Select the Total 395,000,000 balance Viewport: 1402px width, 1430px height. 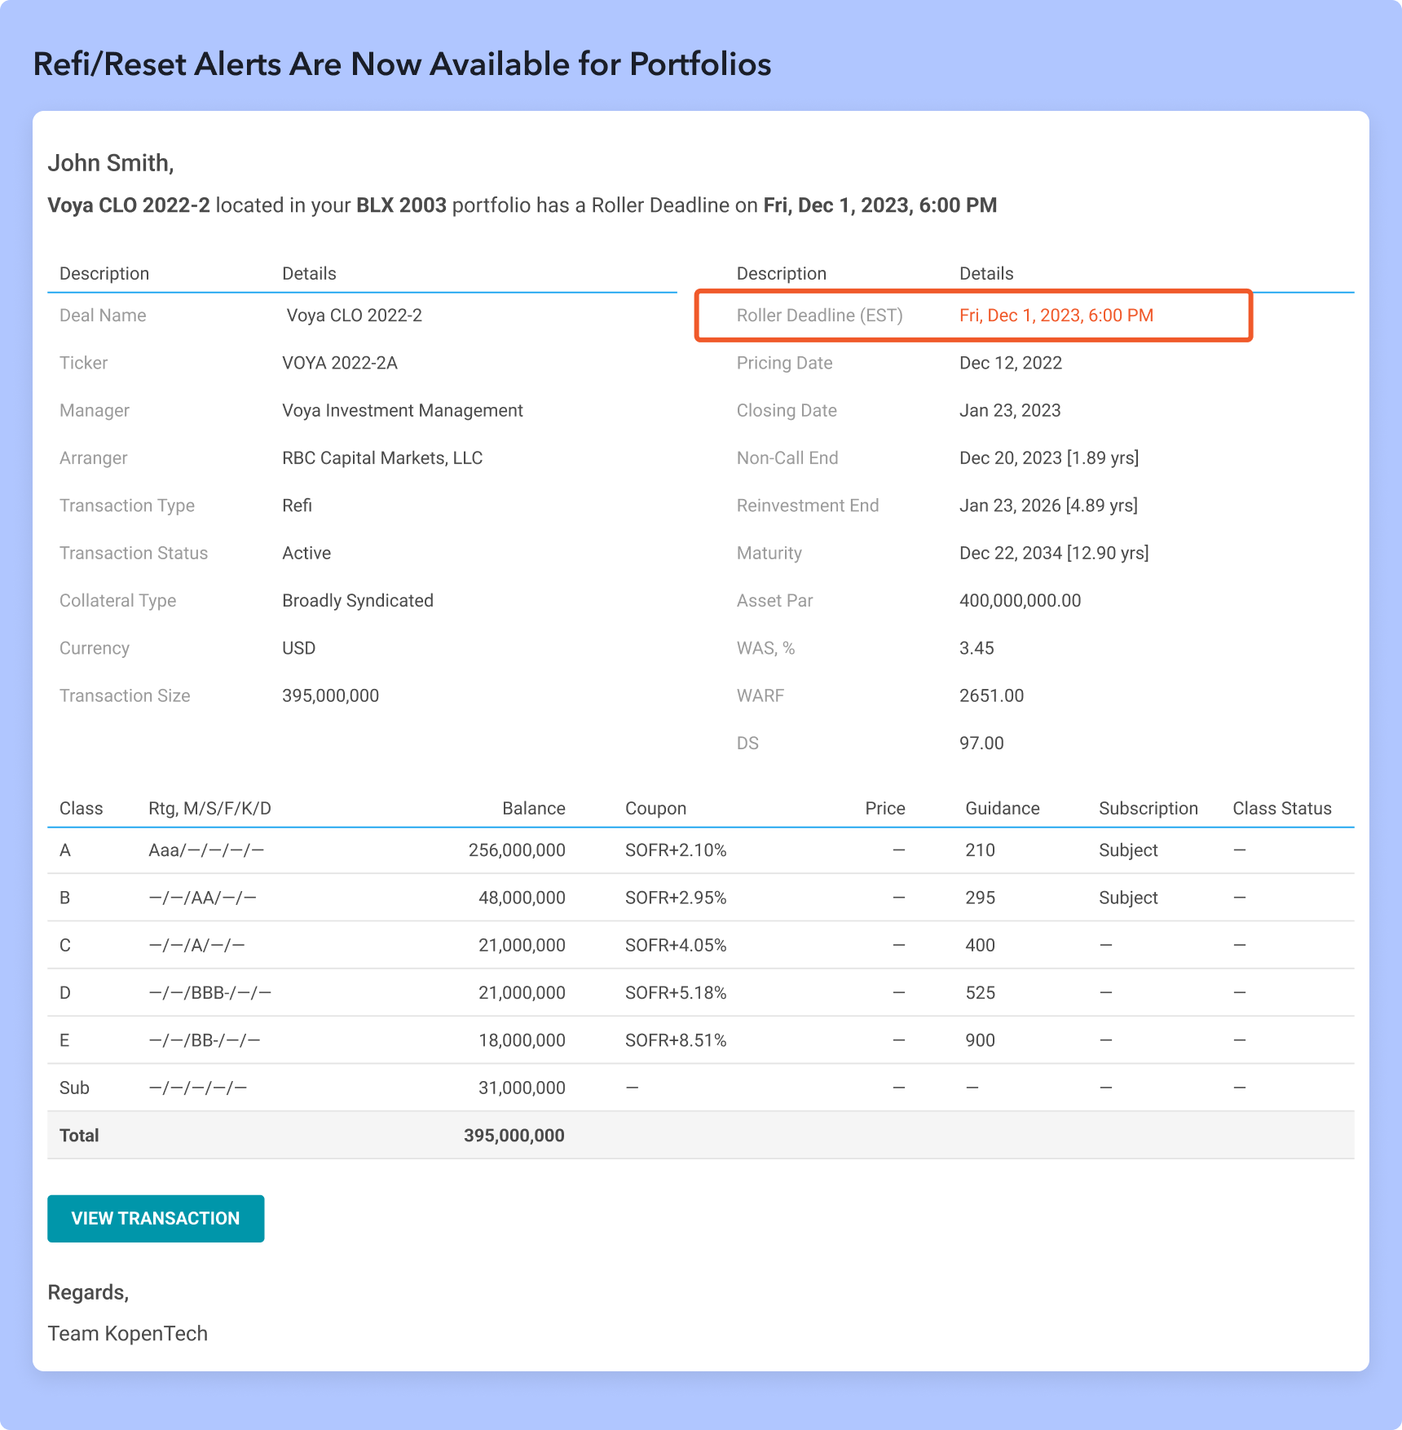tap(514, 1136)
